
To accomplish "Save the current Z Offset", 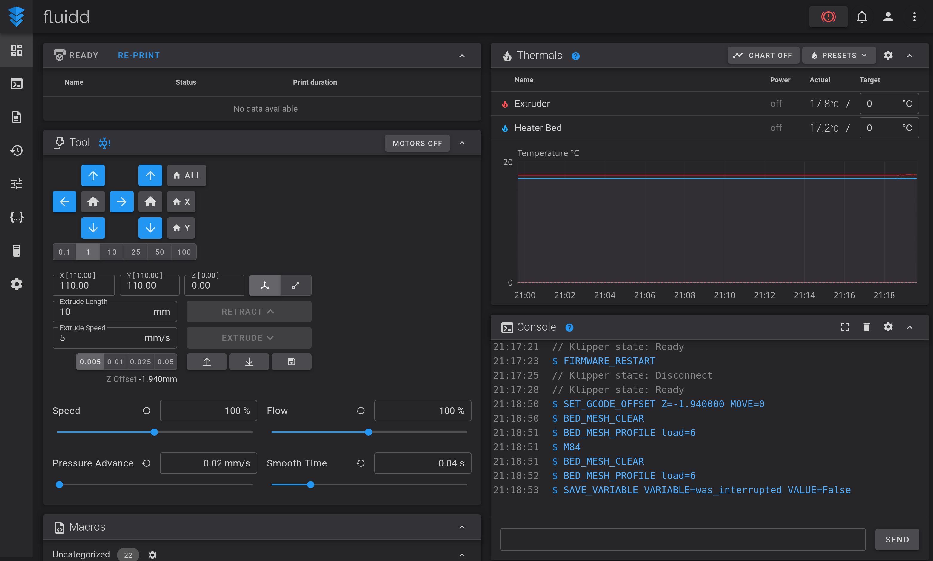I will (x=291, y=361).
